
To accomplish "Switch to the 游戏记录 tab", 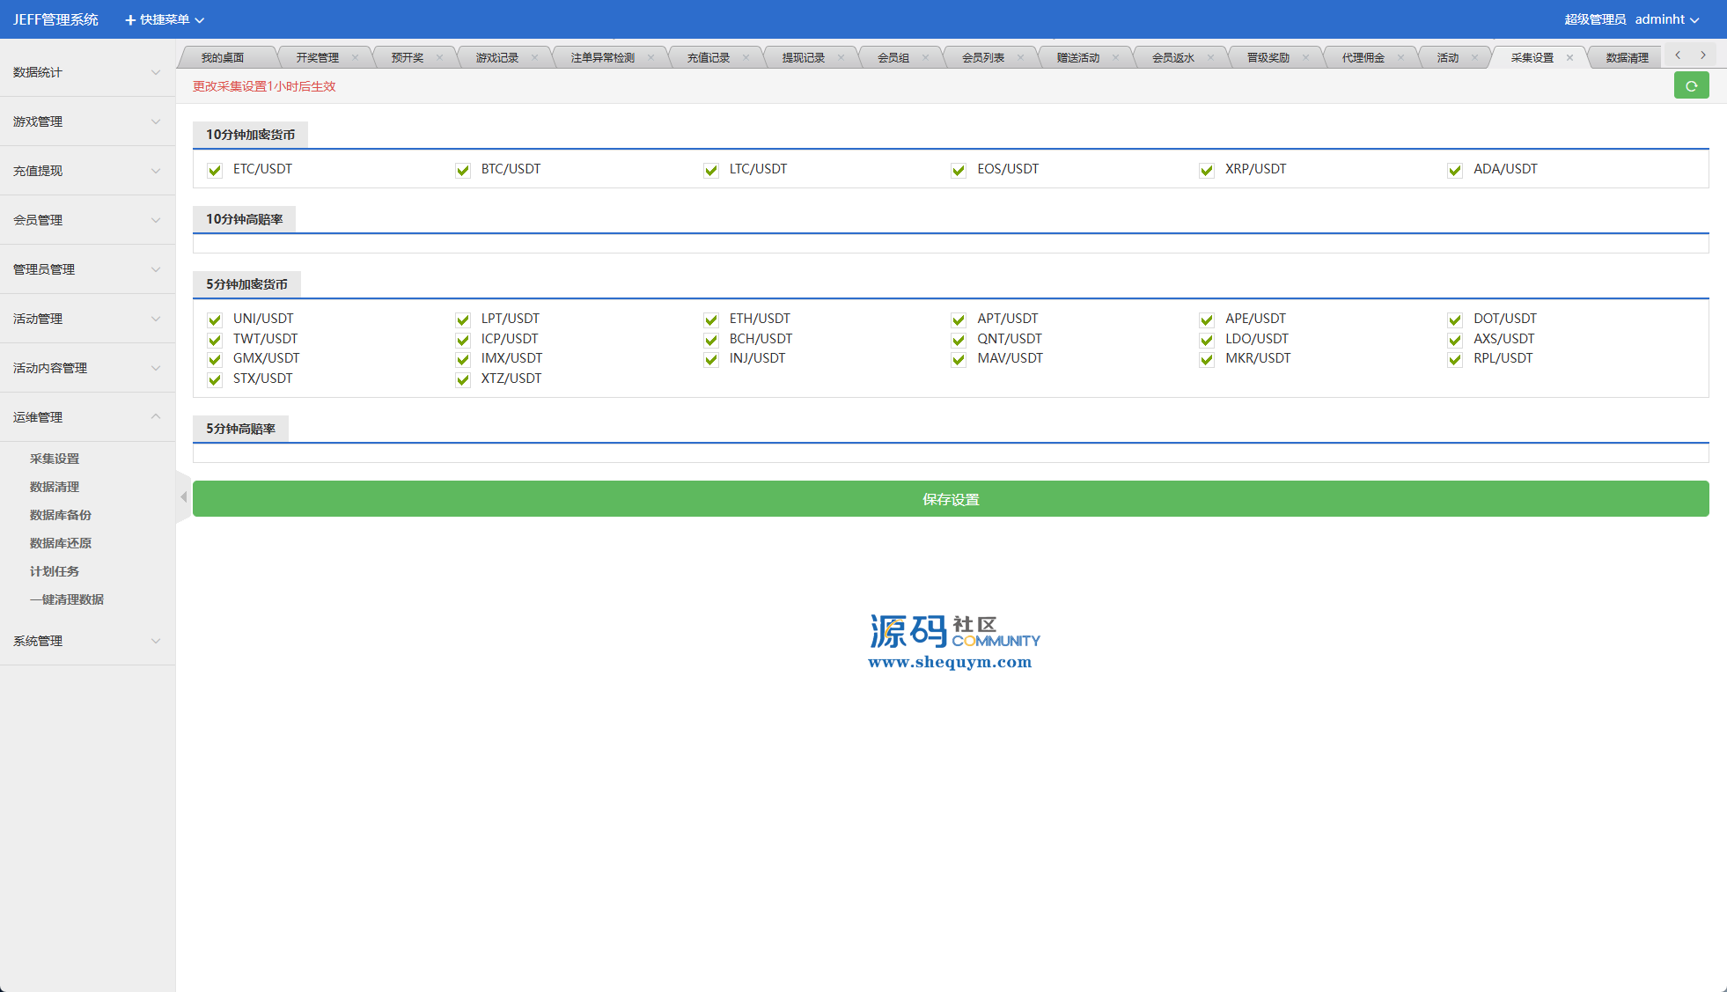I will 497,58.
